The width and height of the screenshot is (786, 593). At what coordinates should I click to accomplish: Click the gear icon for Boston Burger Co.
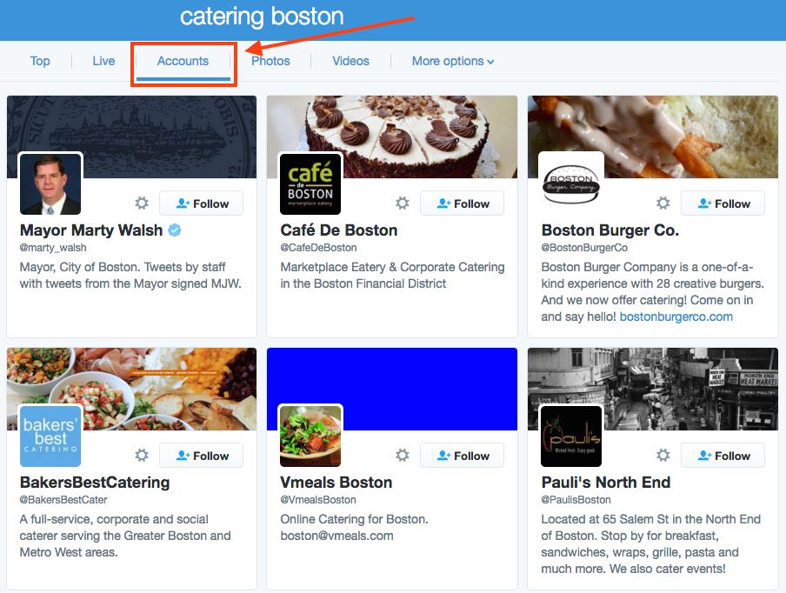tap(663, 203)
